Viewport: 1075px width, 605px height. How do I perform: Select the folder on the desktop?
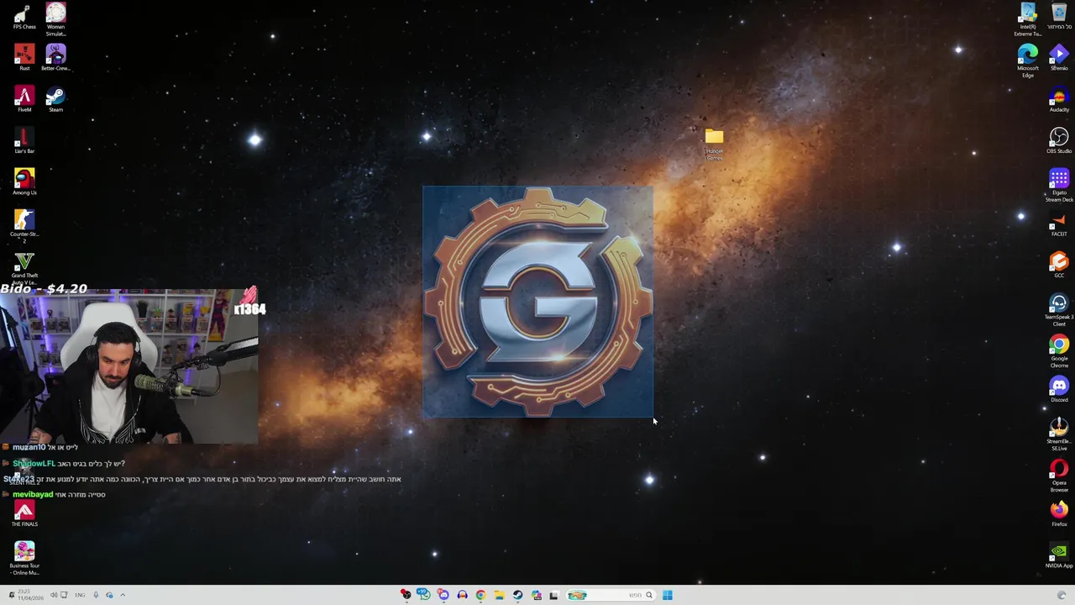(x=714, y=144)
